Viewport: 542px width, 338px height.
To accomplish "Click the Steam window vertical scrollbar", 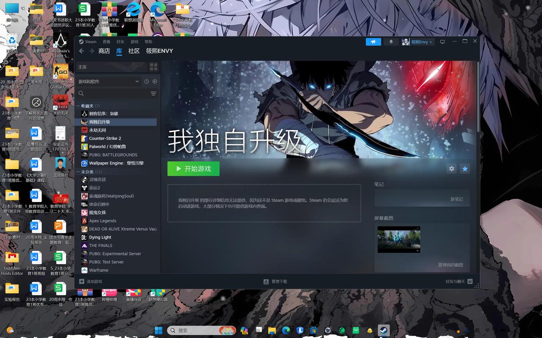I will tap(478, 97).
